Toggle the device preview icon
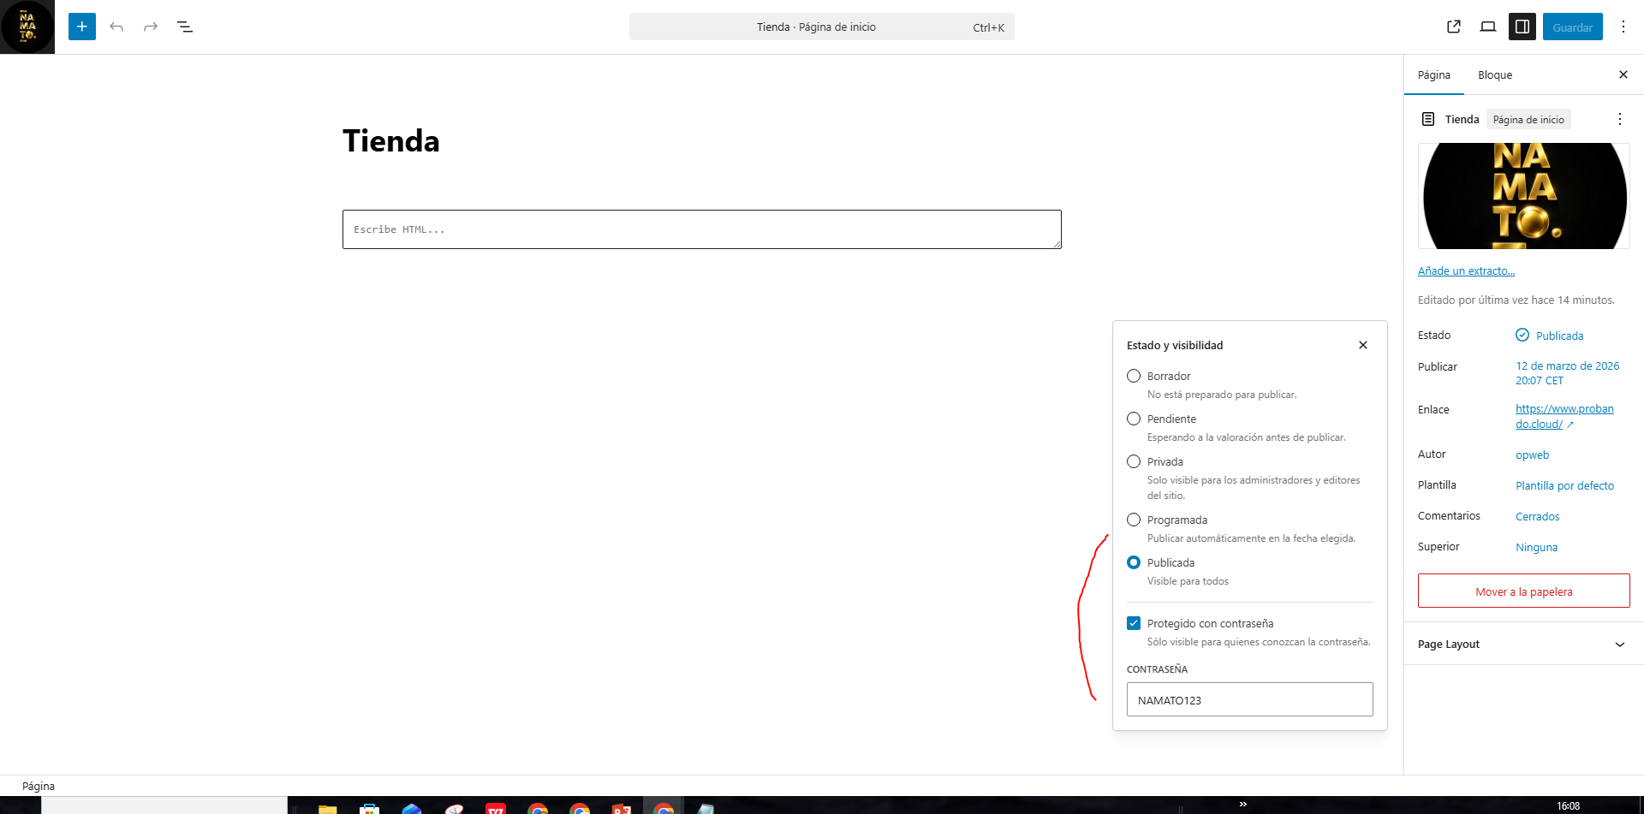 pyautogui.click(x=1488, y=27)
